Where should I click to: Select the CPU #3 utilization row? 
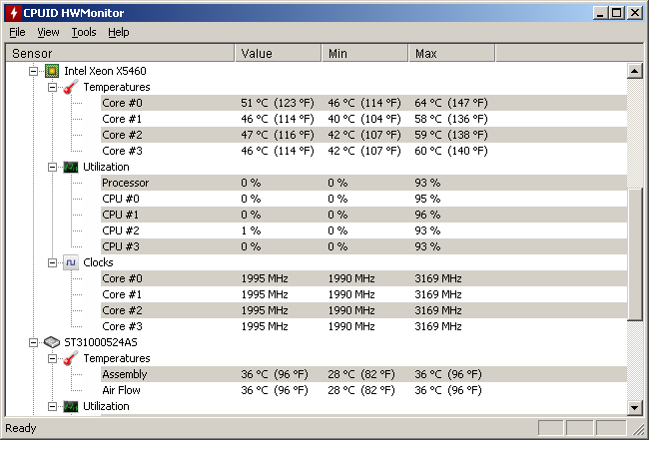click(x=363, y=246)
